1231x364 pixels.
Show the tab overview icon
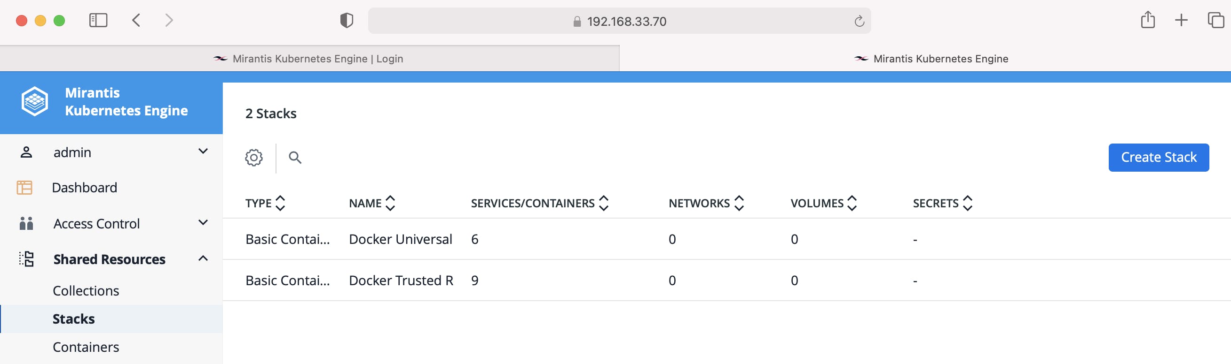coord(1215,20)
